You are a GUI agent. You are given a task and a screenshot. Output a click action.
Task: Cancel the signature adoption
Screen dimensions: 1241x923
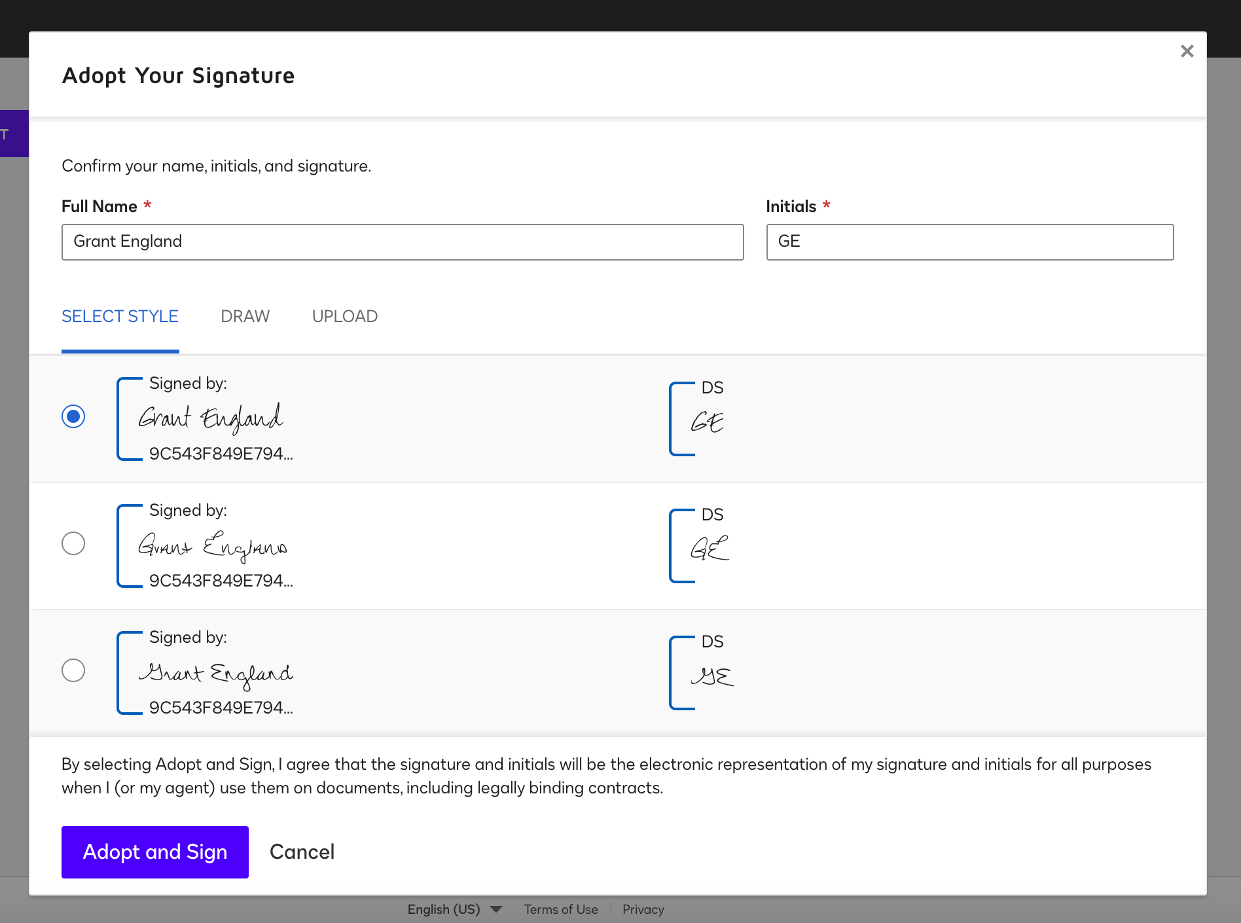coord(302,852)
